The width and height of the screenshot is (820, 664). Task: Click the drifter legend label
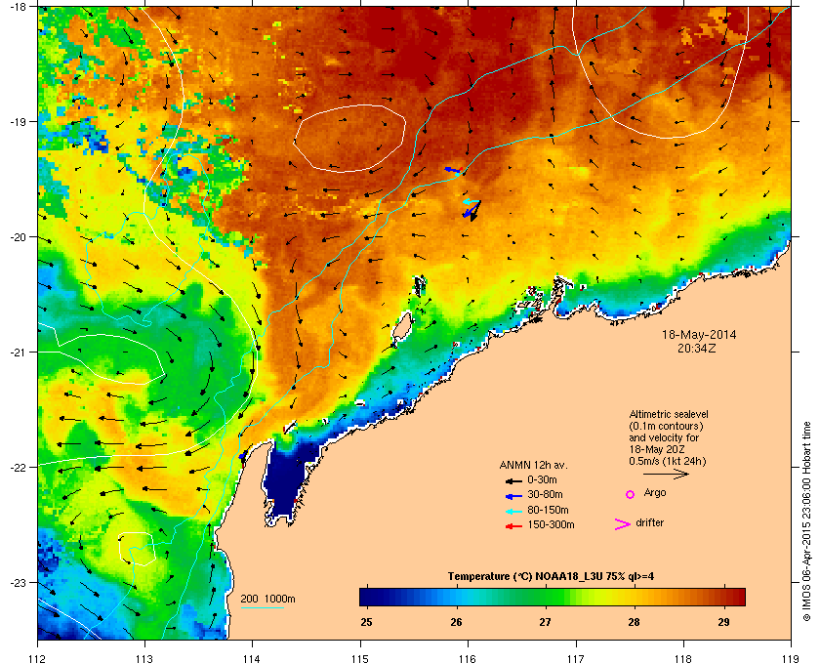(650, 522)
